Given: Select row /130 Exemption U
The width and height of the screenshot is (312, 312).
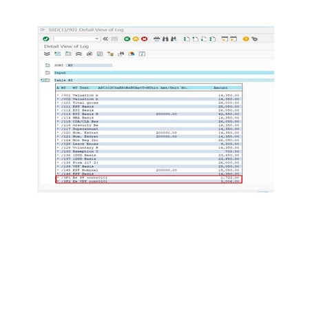Looking at the screenshot, I should click(x=149, y=152).
